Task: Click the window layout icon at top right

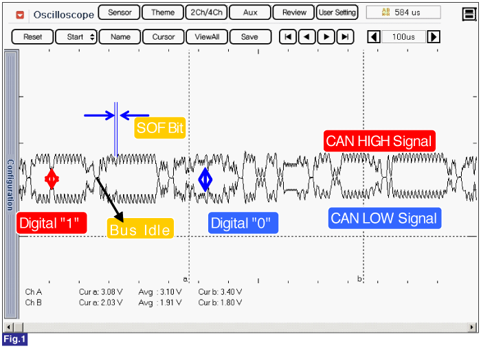Action: [469, 14]
